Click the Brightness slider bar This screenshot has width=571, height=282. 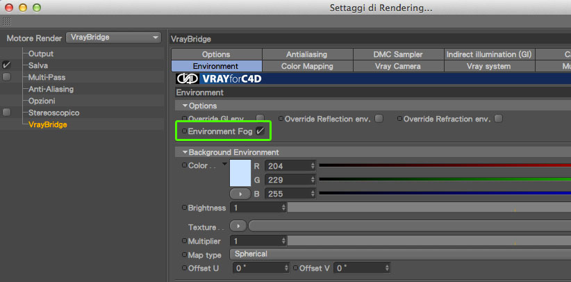coord(429,208)
